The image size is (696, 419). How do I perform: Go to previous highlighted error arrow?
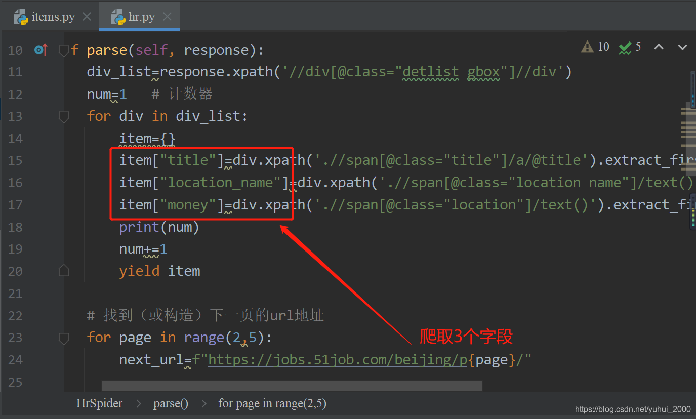tap(659, 47)
